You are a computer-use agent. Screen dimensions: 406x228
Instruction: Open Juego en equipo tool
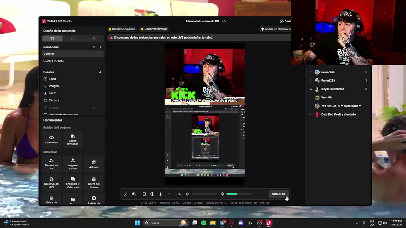coord(73,164)
